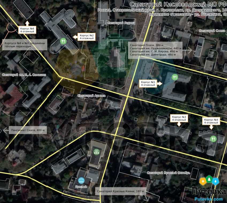Open the Putevka.com link
The width and height of the screenshot is (227, 203).
coord(209,199)
